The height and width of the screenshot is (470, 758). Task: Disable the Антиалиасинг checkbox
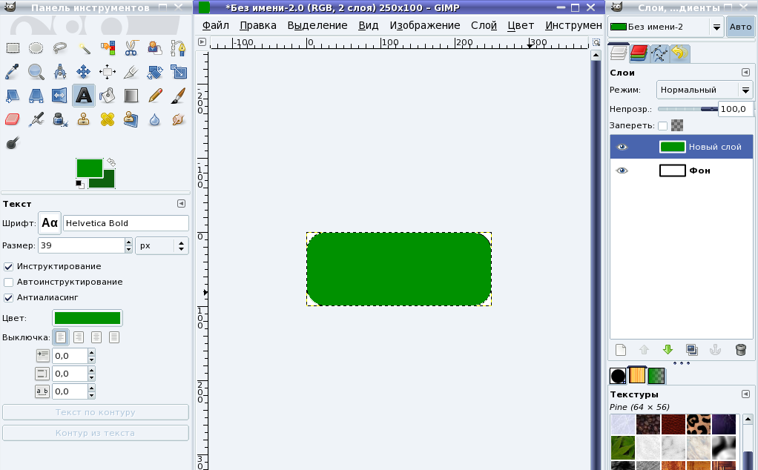coord(8,297)
